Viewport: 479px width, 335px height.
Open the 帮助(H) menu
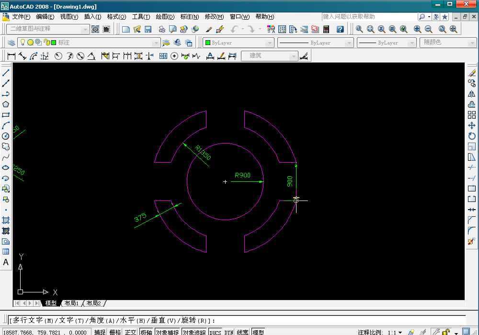click(265, 17)
